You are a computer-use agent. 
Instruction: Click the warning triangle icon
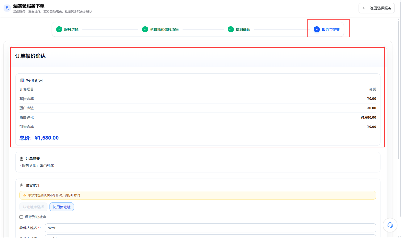coord(25,196)
